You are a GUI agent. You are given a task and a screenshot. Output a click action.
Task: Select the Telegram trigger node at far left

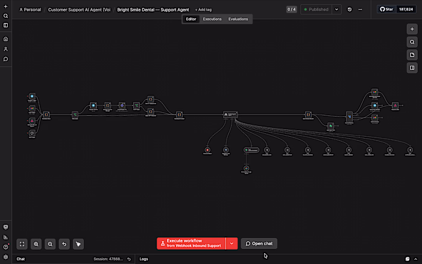click(32, 96)
